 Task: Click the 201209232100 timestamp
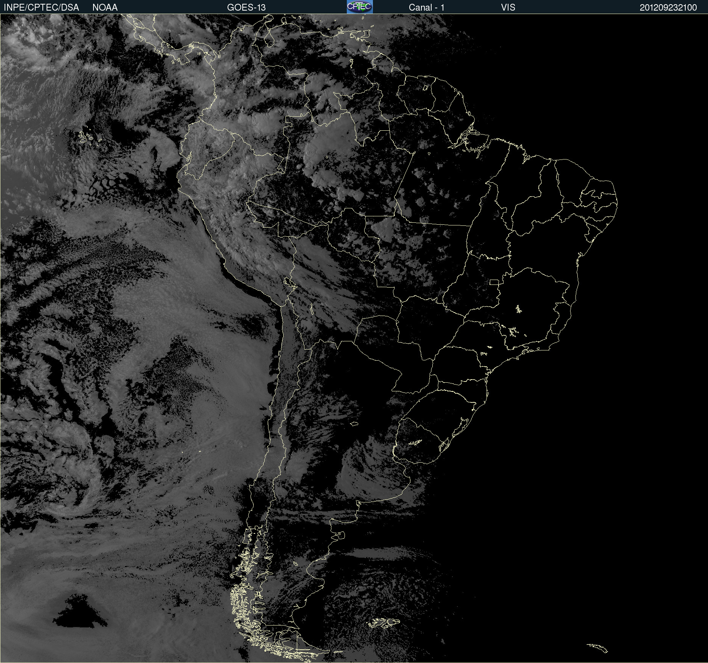click(x=668, y=7)
